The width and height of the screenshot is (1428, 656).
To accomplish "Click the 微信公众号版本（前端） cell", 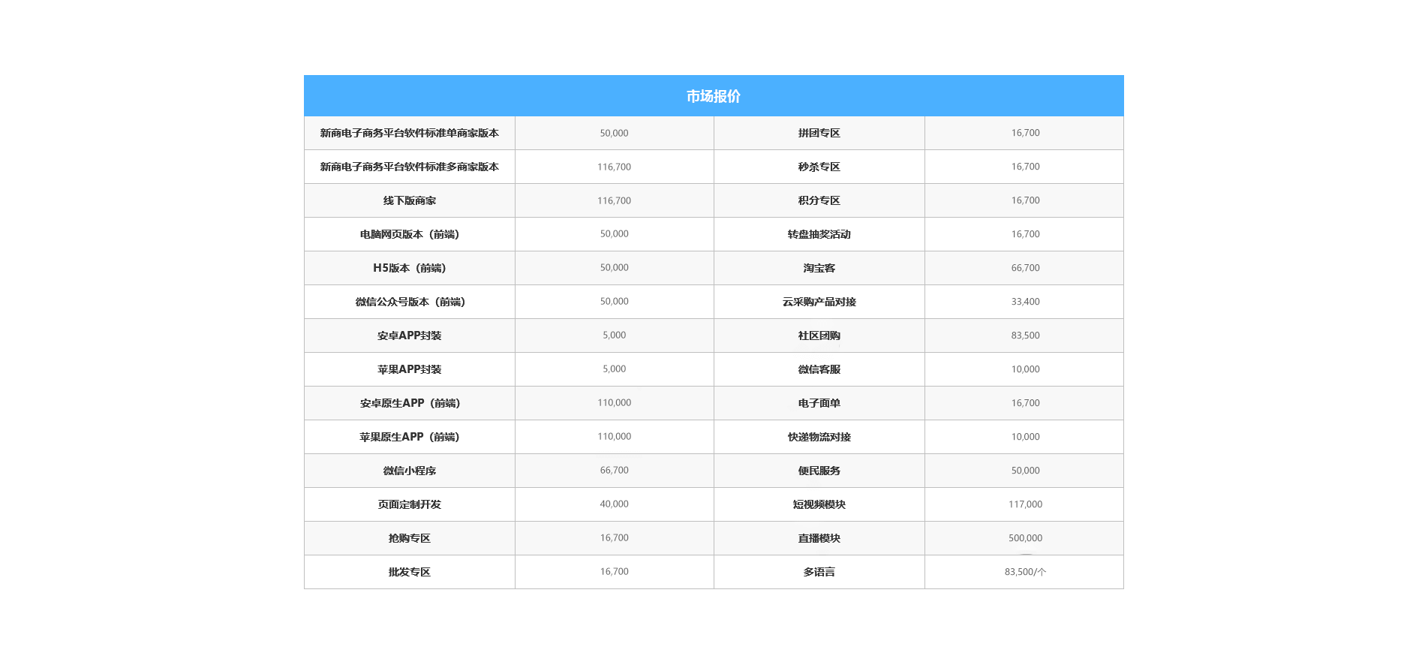I will pos(409,302).
